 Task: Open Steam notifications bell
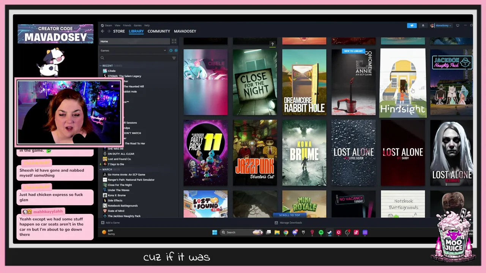[x=423, y=25]
